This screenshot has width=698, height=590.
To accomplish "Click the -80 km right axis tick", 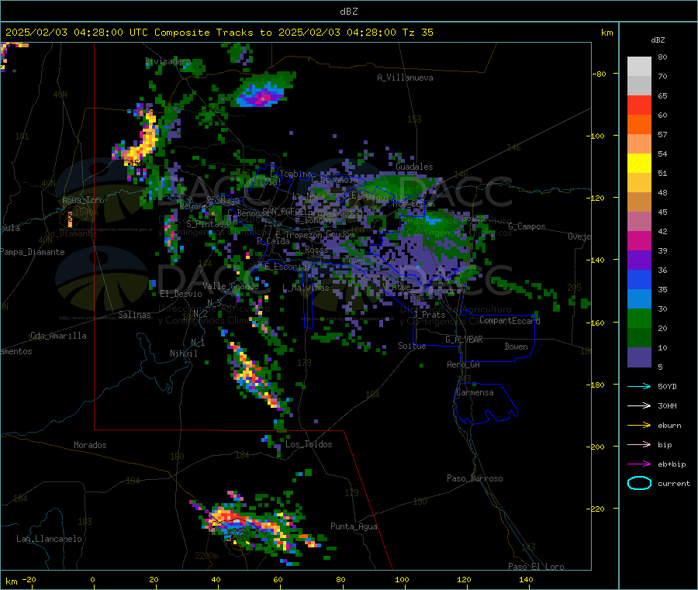I will [x=600, y=74].
